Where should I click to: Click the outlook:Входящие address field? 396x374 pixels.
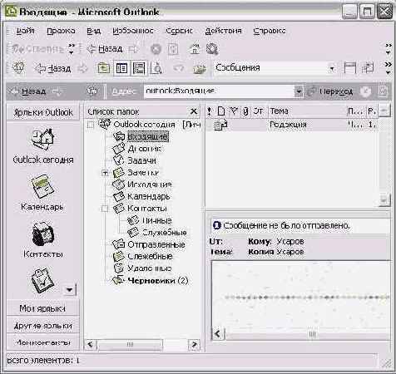219,91
